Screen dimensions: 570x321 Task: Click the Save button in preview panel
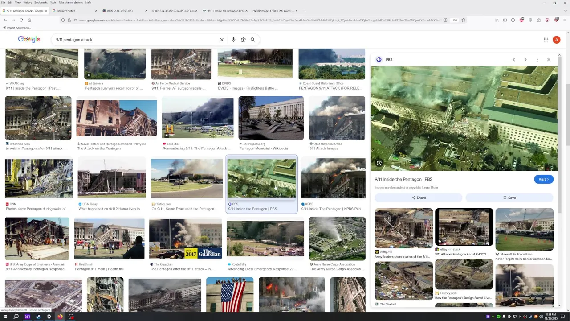click(x=509, y=198)
